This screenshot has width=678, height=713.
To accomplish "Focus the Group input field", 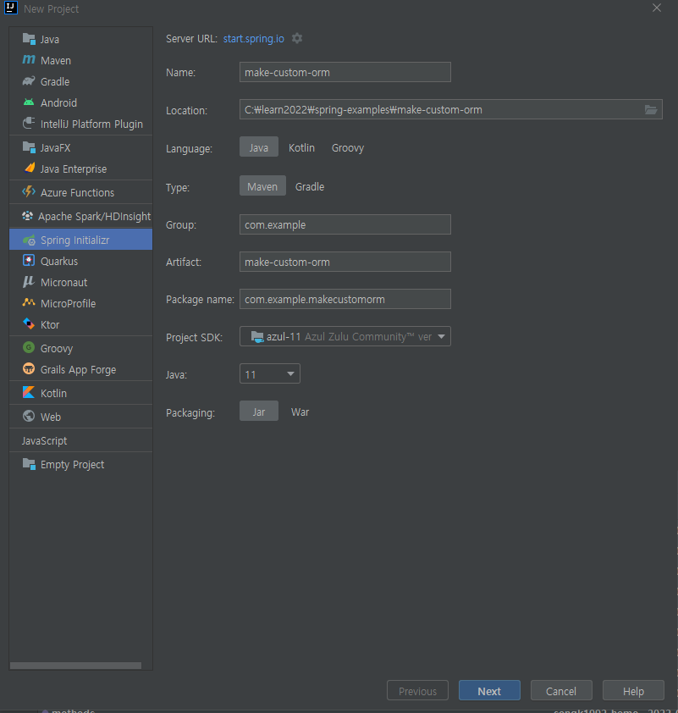I will point(345,224).
